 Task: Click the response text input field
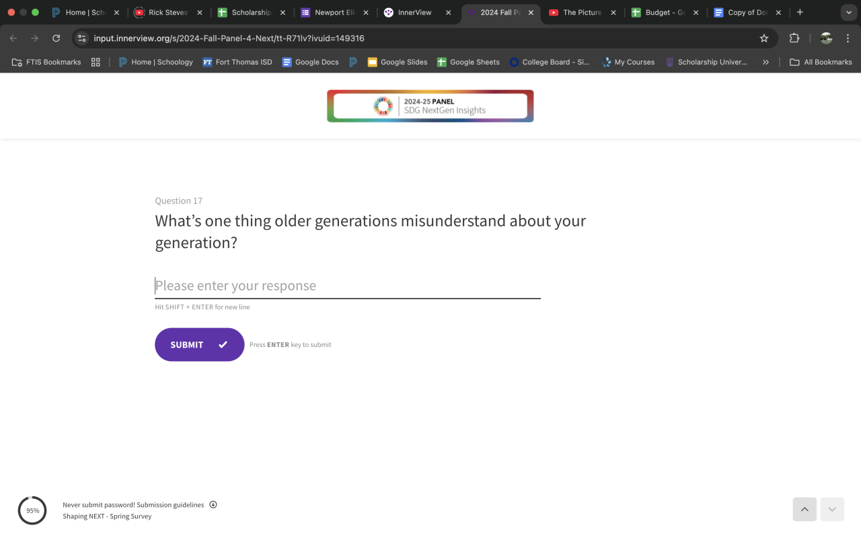[x=347, y=286]
